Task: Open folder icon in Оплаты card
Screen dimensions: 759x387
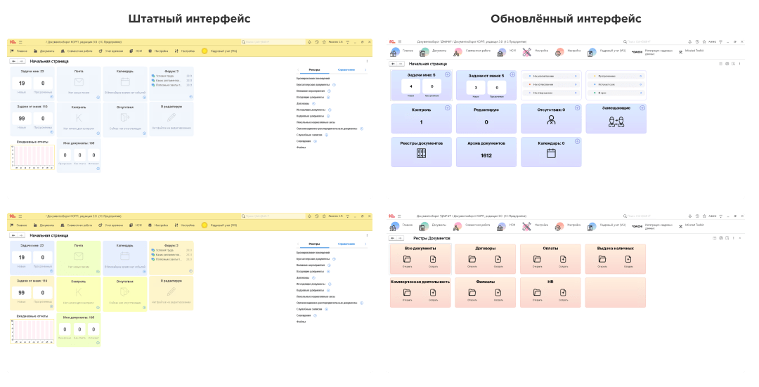Action: 538,259
